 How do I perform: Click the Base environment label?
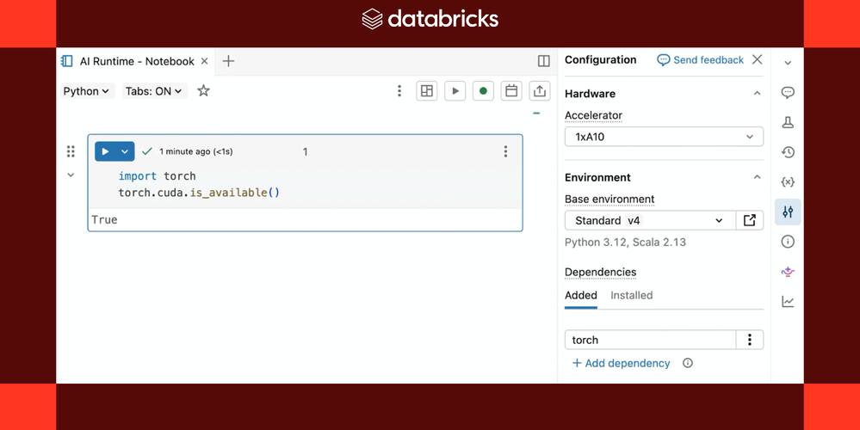click(x=609, y=199)
